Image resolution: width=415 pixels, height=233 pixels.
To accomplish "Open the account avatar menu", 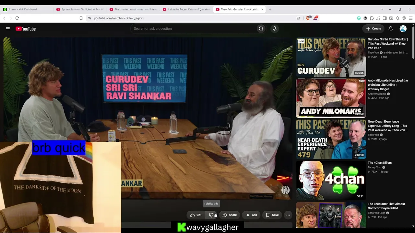I will click(403, 29).
